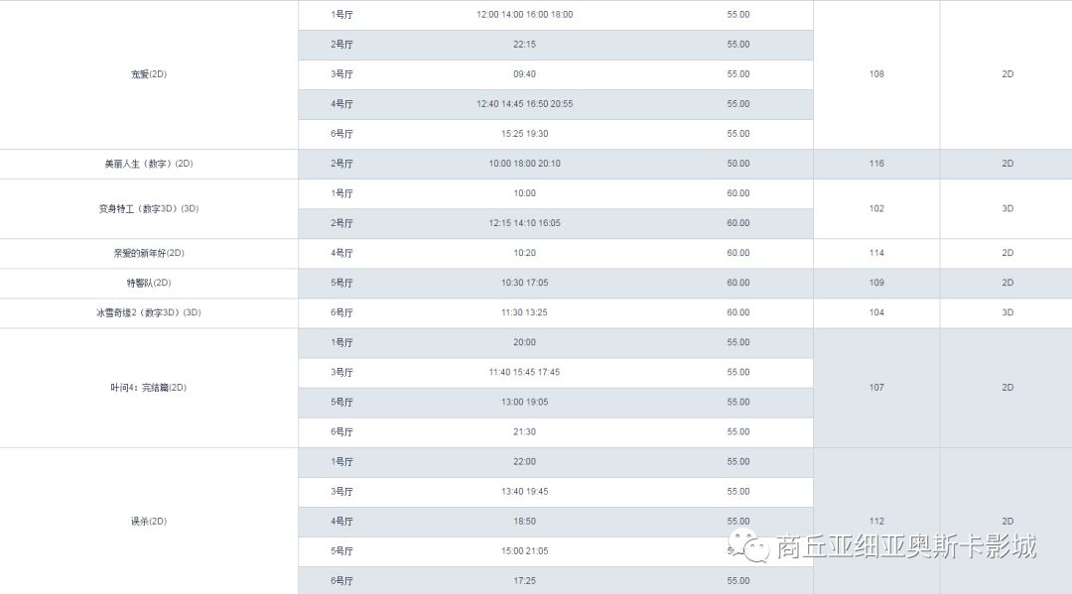Select the 50.00 price cell
Image resolution: width=1072 pixels, height=594 pixels.
pos(737,163)
